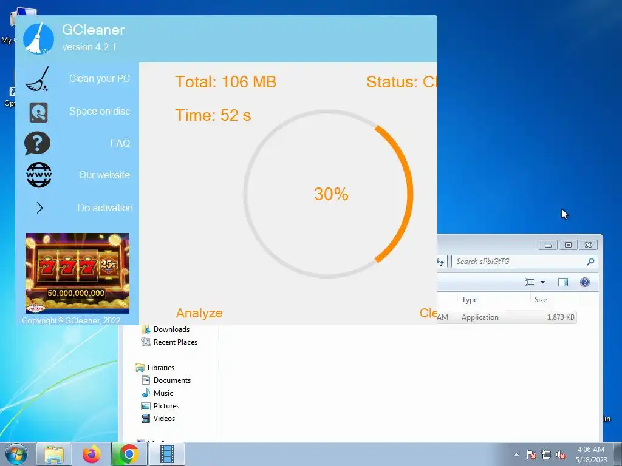Click the Time: 52 s text
This screenshot has width=622, height=466.
(x=213, y=115)
